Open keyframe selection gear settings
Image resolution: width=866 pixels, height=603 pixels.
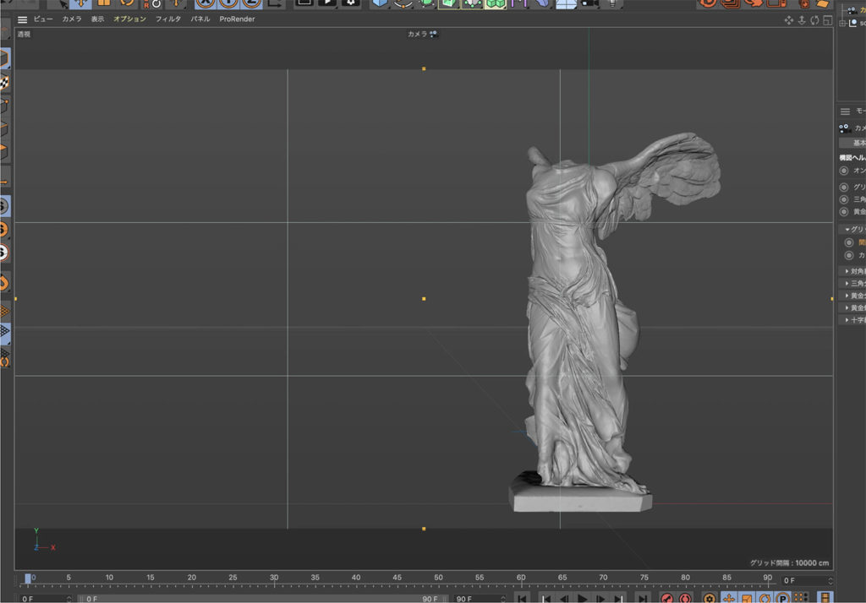point(710,598)
